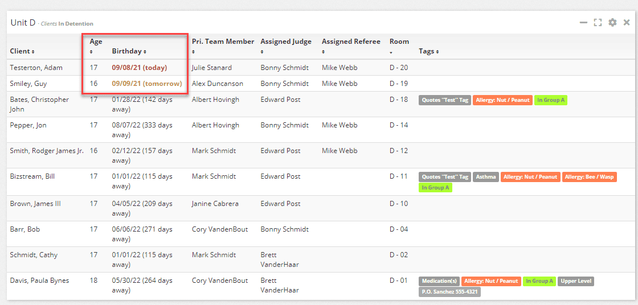The image size is (638, 305).
Task: Click Upper Level tag on Davis row
Action: [576, 281]
